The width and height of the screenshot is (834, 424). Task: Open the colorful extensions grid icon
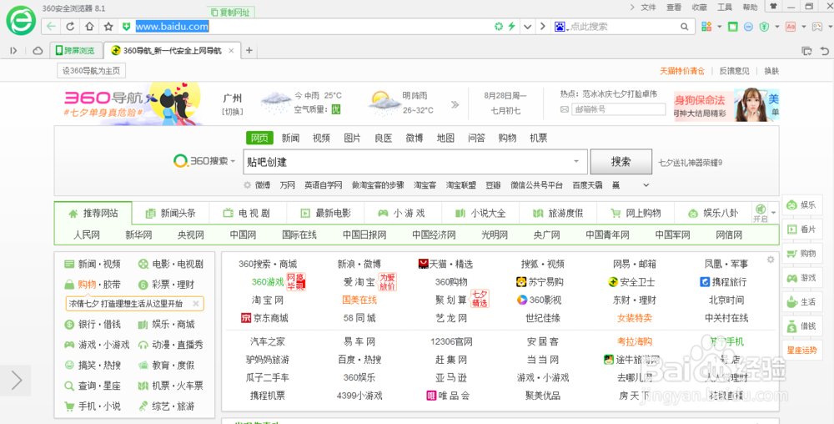click(x=706, y=26)
